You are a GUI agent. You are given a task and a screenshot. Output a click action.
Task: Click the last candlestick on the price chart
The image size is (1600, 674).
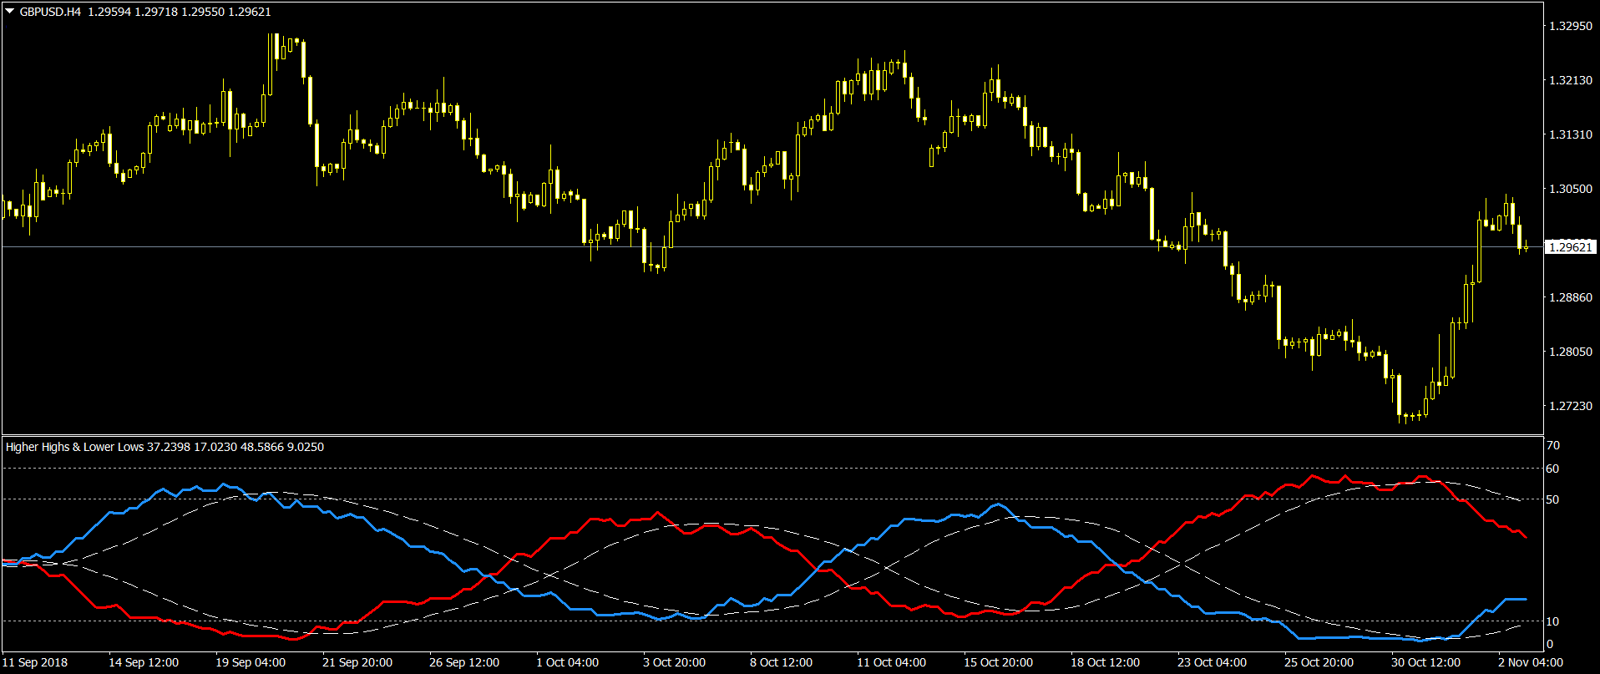coord(1526,246)
